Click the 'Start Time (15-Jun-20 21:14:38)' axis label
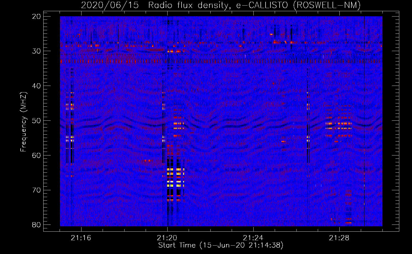This screenshot has width=412, height=254. pos(221,245)
